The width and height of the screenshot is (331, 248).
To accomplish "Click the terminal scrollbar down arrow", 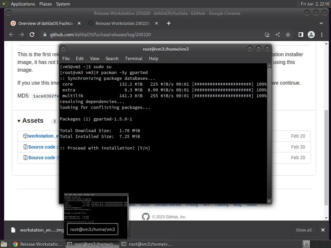I will coord(269,201).
